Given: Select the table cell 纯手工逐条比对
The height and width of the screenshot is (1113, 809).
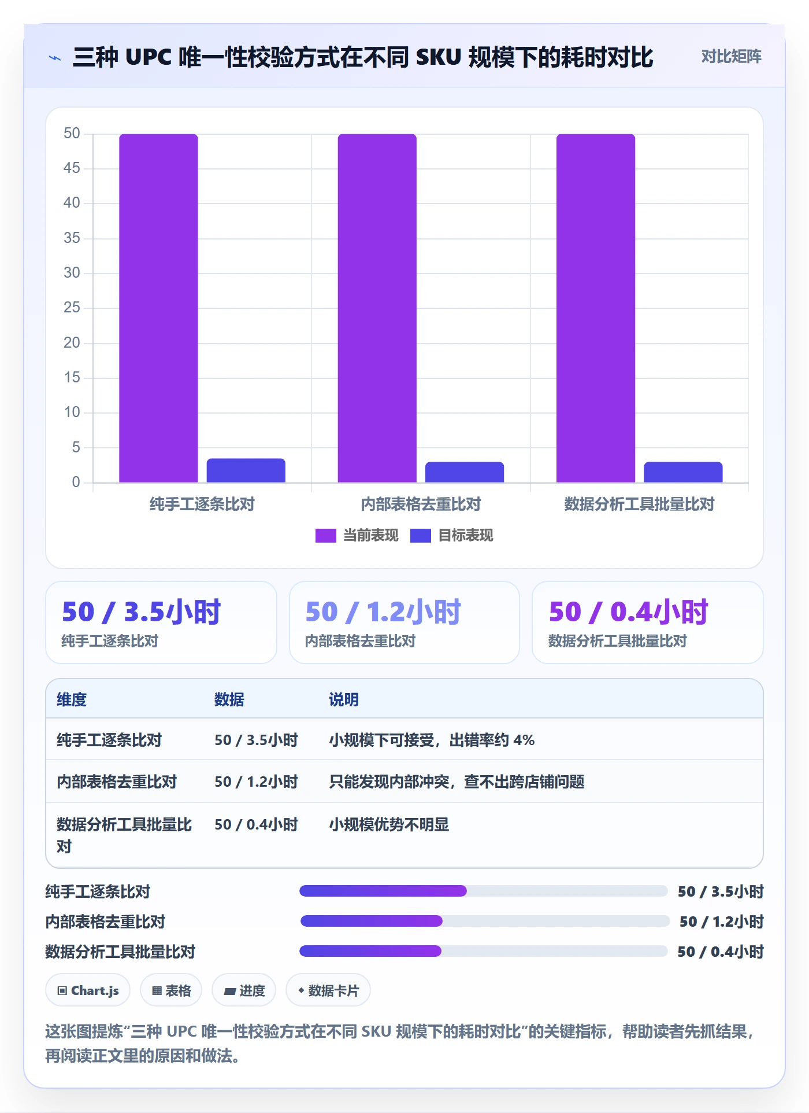Looking at the screenshot, I should [109, 740].
